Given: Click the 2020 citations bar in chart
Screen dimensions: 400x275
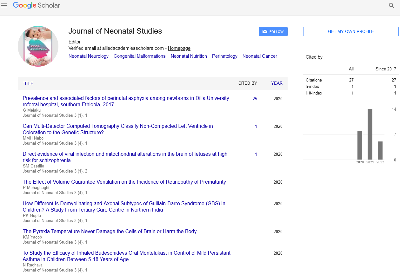Looking at the screenshot, I should 360,145.
